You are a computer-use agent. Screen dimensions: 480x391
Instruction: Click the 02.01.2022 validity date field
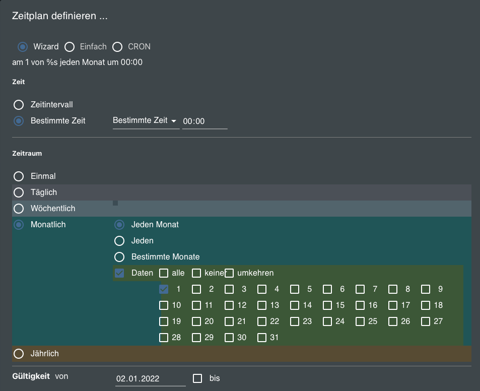click(150, 379)
